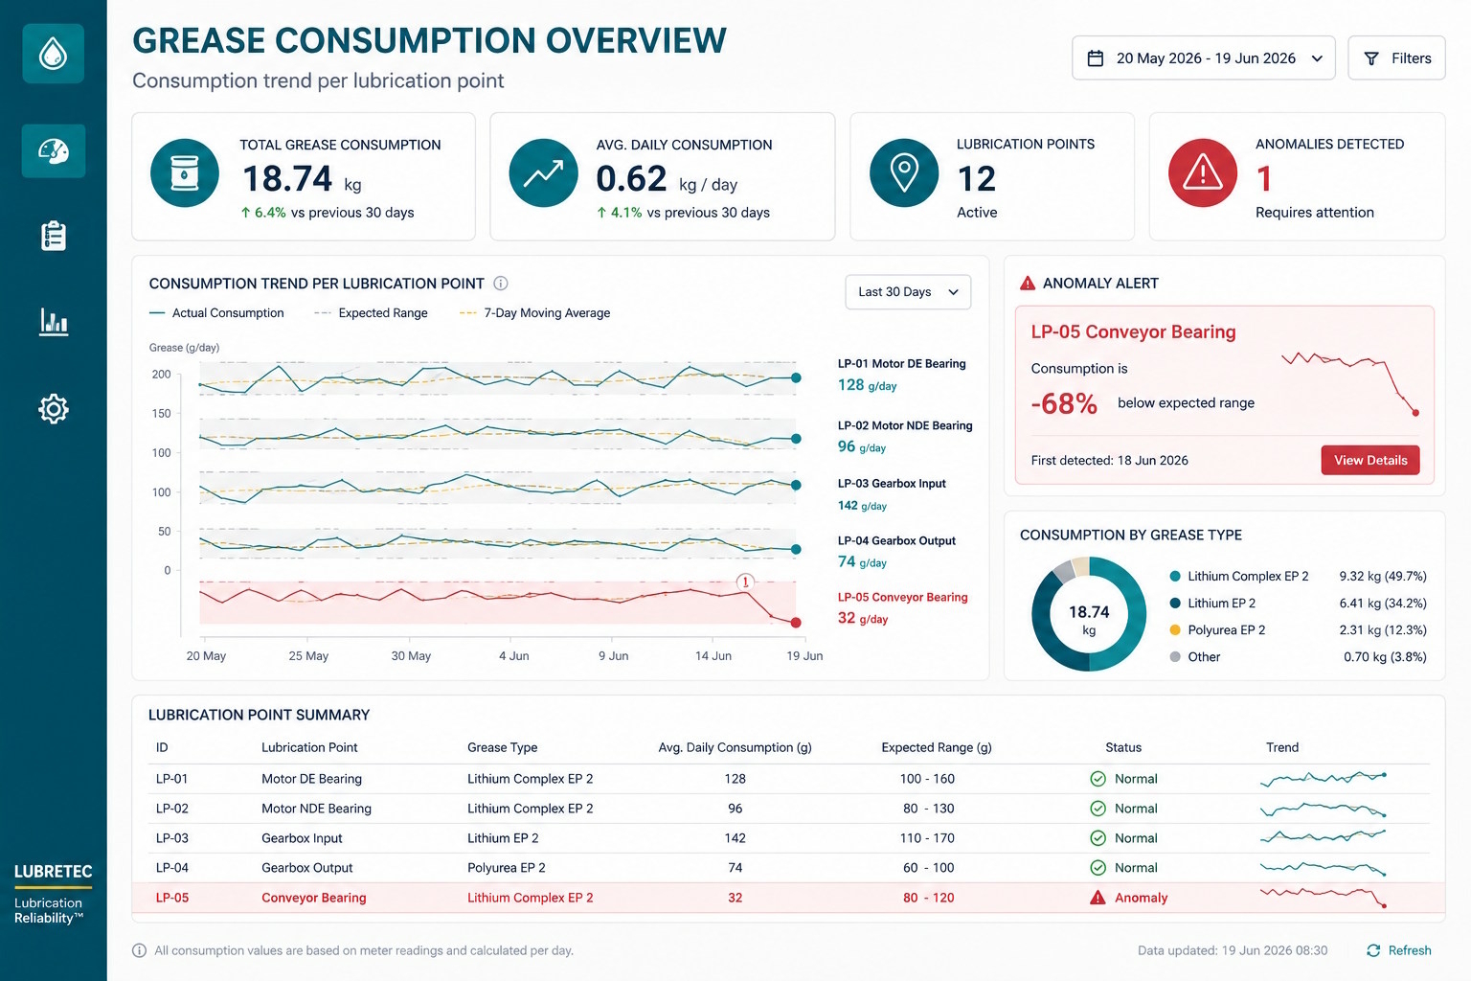Viewport: 1471px width, 981px height.
Task: Select LP-03 Gearbox Input chart label
Action: [x=892, y=484]
